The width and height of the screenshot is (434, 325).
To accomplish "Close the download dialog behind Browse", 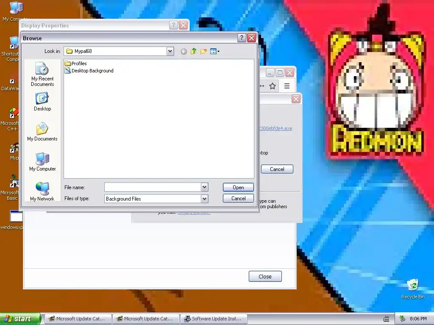I will 296,99.
